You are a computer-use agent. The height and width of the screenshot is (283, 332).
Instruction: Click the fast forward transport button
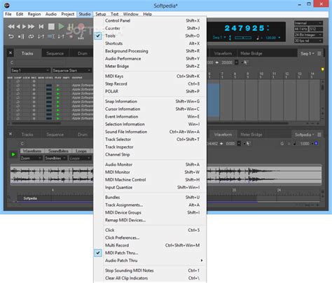click(31, 27)
